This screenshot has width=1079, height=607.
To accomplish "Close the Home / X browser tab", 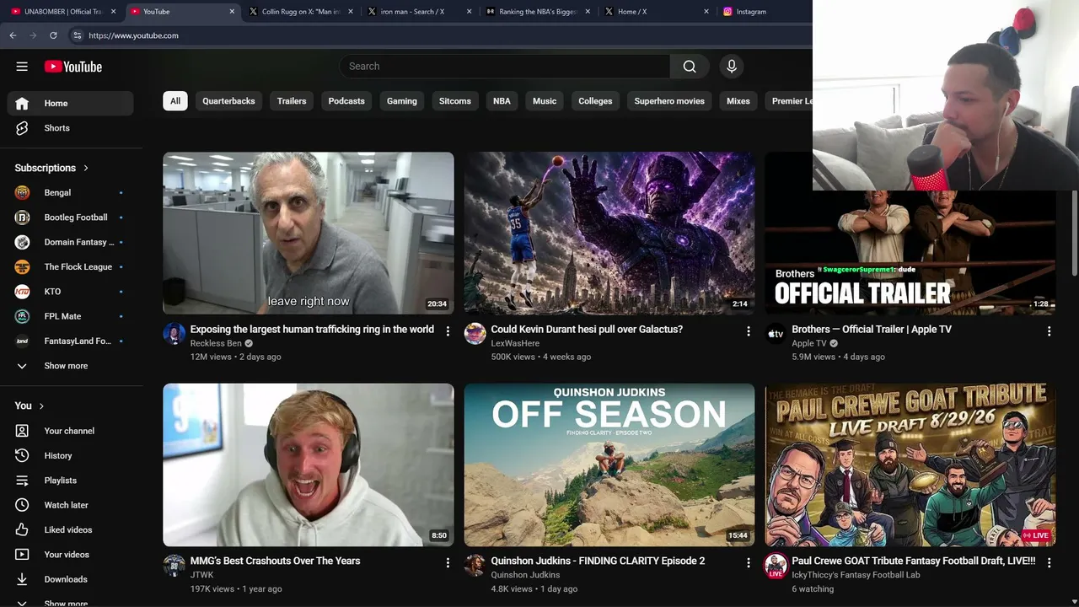I will (706, 12).
